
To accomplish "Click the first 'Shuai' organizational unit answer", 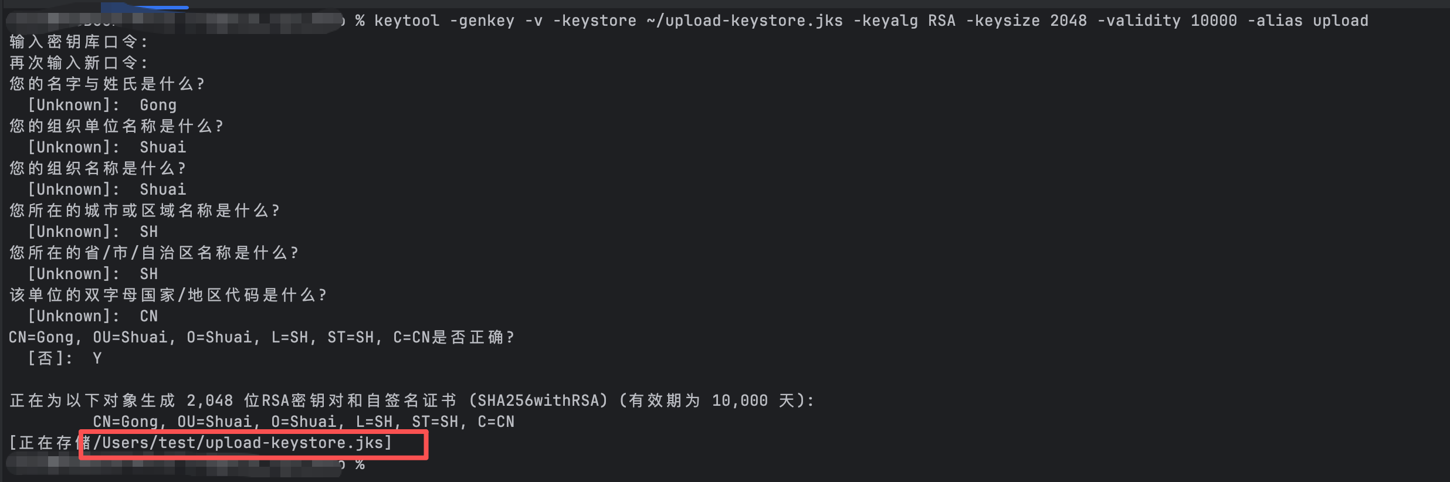I will point(162,147).
